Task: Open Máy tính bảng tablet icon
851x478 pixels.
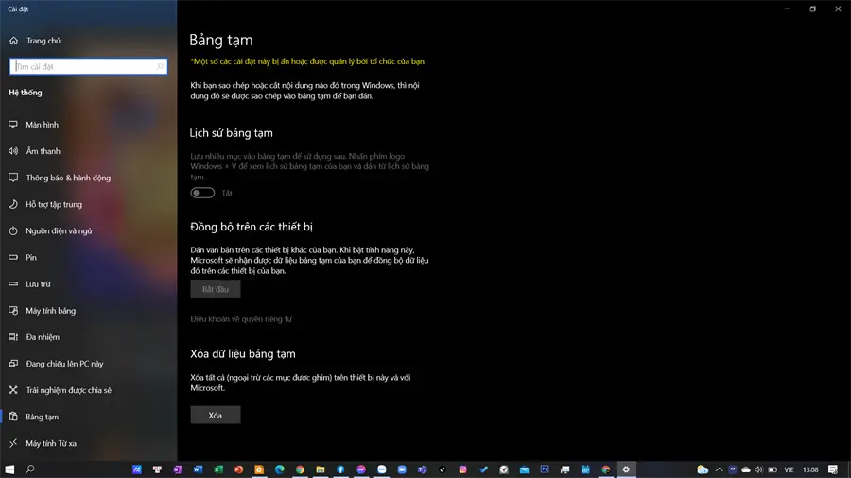Action: [x=13, y=310]
